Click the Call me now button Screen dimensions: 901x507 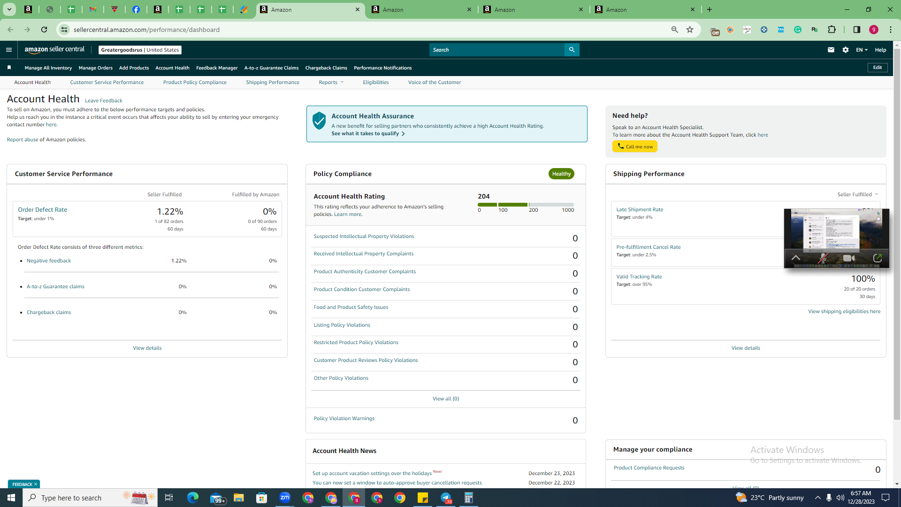pos(635,146)
